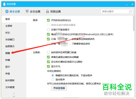The height and width of the screenshot is (99, 136).
Task: Select 隐藏到任务栏通知区域 radio option
Action: (53, 75)
